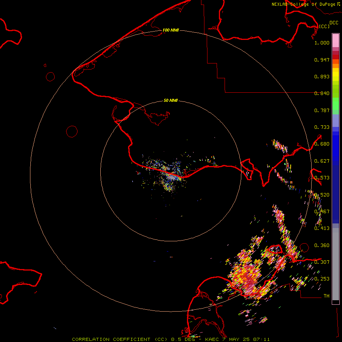Click the 0.893 scale value

click(322, 76)
